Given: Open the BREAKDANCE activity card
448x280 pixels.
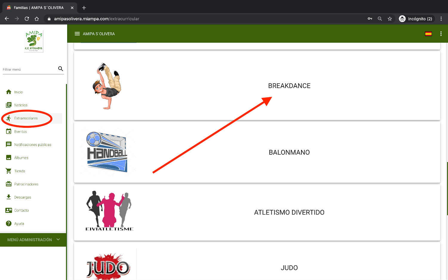Looking at the screenshot, I should [x=257, y=86].
